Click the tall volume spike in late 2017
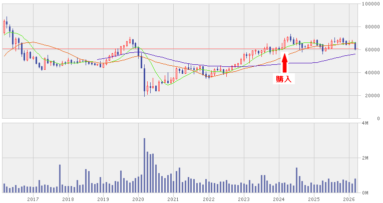This screenshot has width=383, height=203. pos(60,178)
